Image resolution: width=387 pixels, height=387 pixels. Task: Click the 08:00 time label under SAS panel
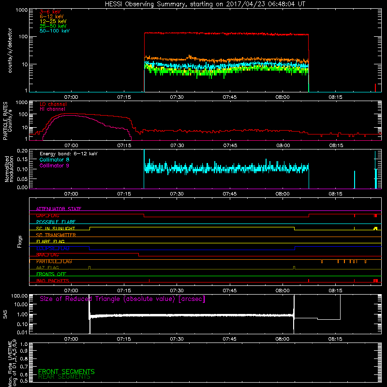283,339
